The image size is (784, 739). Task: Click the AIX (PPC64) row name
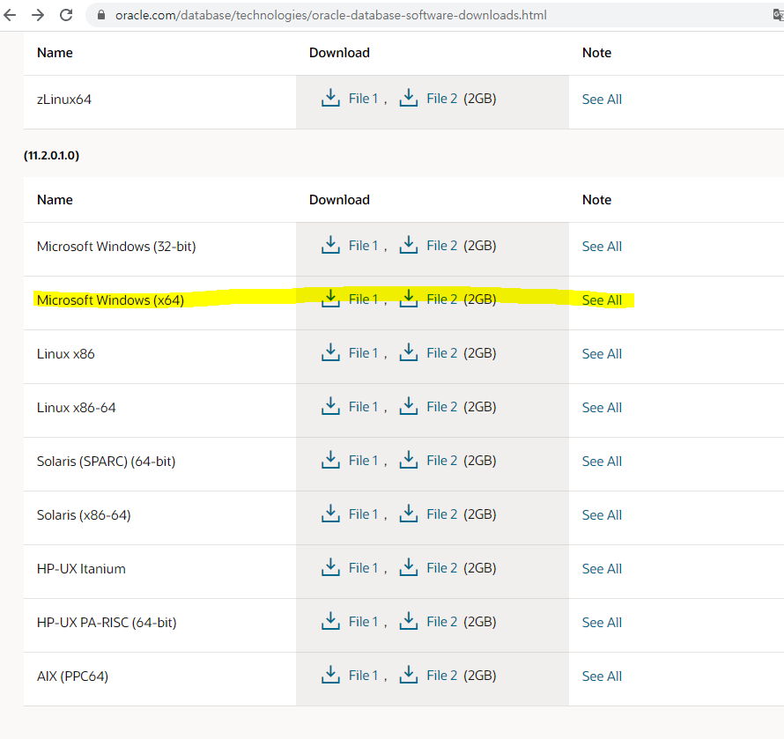(x=72, y=676)
